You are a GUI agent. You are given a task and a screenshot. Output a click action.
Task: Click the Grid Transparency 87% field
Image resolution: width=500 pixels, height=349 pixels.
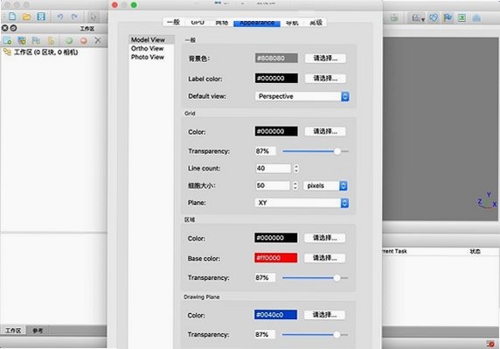pos(266,151)
